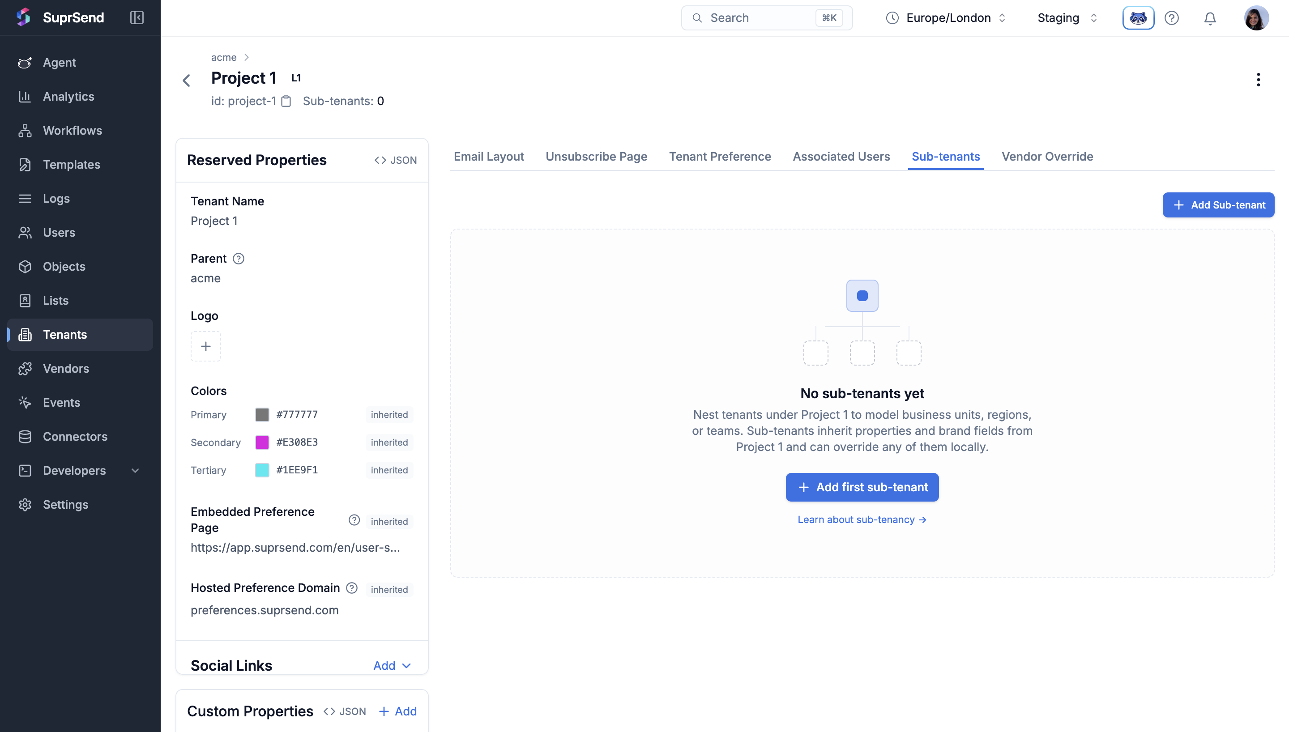Switch to the Vendor Override tab
This screenshot has height=732, width=1289.
[x=1047, y=156]
